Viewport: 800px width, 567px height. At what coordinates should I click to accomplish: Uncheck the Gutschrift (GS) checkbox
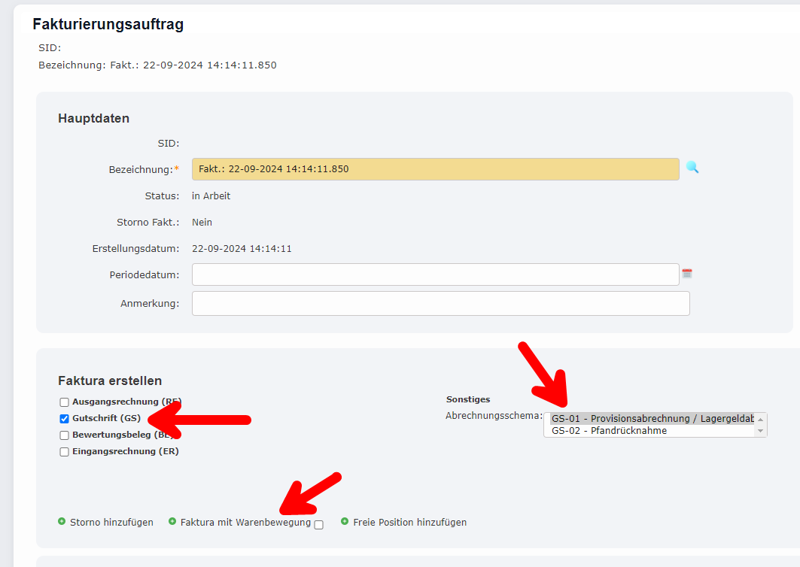click(x=64, y=418)
